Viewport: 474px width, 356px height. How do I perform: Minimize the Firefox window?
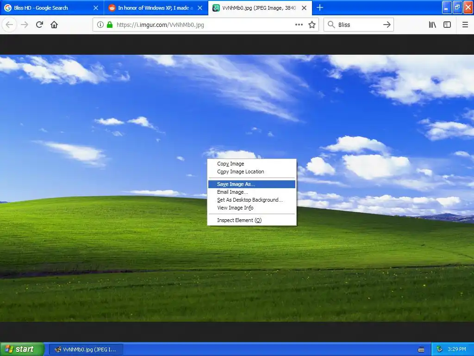tap(447, 7)
